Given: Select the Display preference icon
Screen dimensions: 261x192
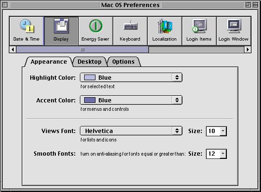Looking at the screenshot, I should tap(61, 31).
